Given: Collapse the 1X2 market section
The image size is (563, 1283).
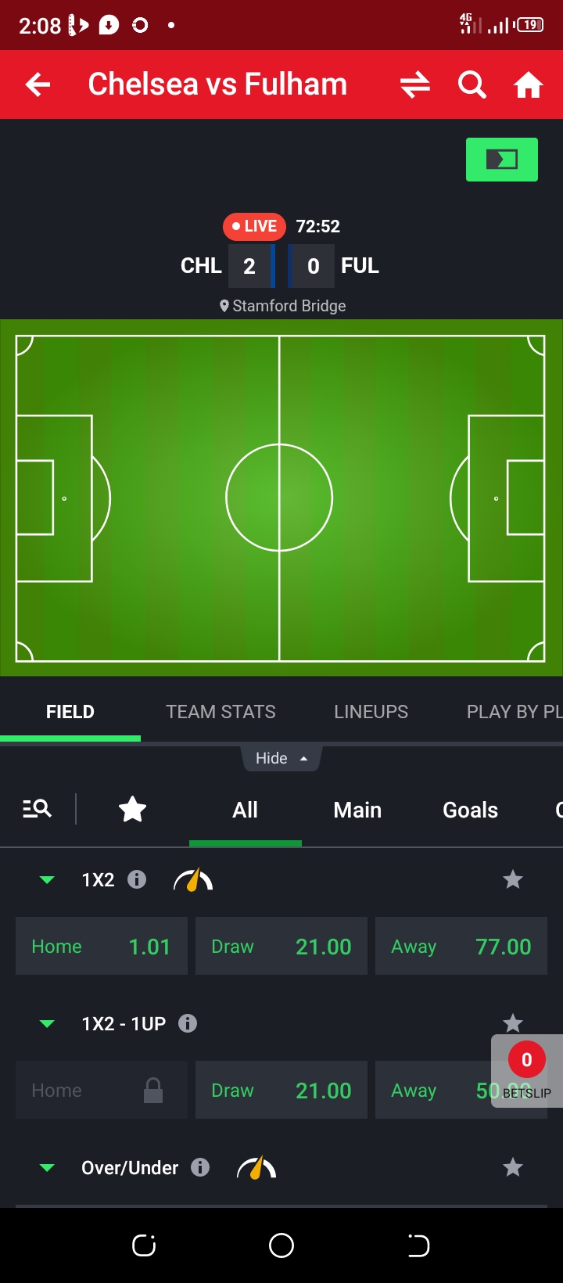Looking at the screenshot, I should (x=47, y=880).
